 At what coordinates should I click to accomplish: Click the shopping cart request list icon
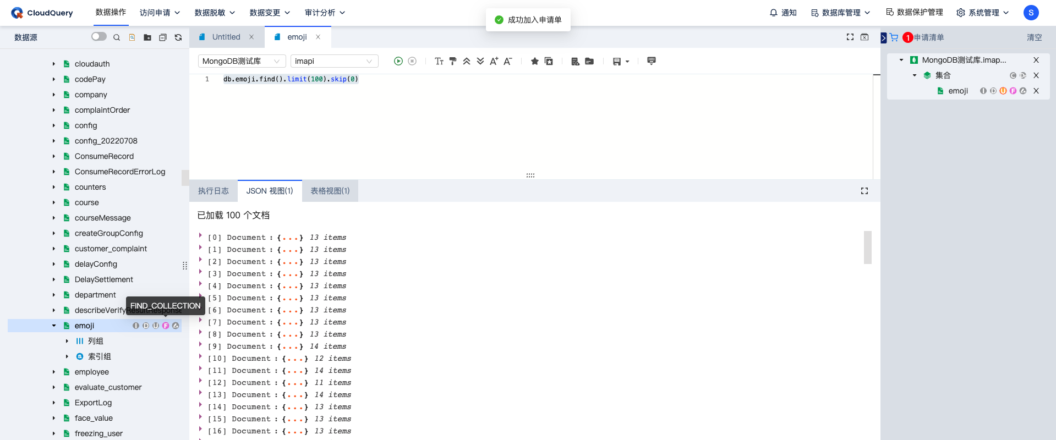tap(894, 37)
